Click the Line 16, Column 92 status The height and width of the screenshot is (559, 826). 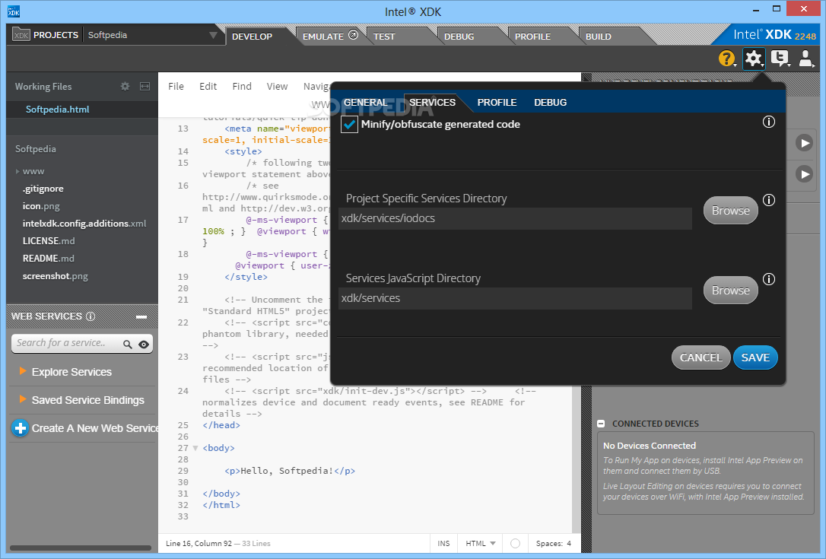[x=199, y=543]
